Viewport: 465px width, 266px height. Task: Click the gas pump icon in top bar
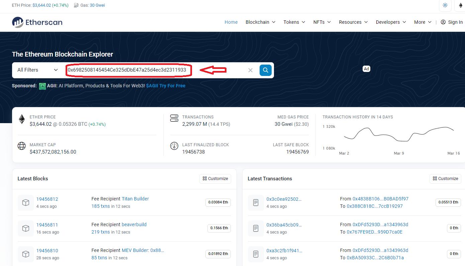click(76, 5)
